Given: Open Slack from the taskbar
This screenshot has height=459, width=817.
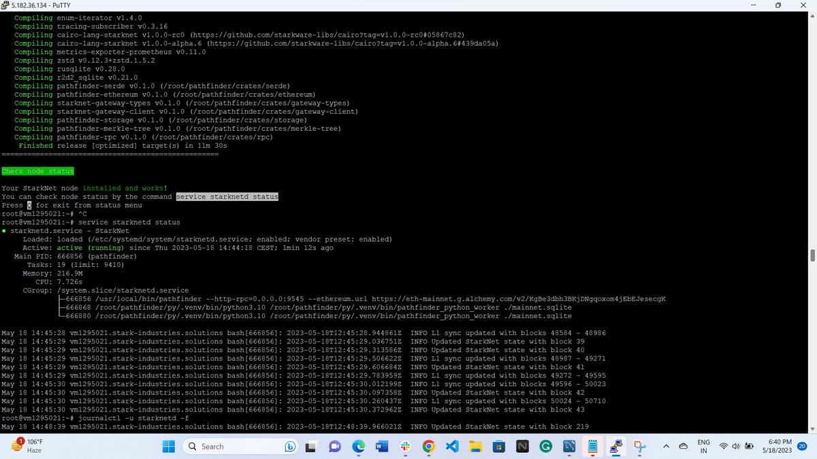Looking at the screenshot, I should click(x=405, y=446).
